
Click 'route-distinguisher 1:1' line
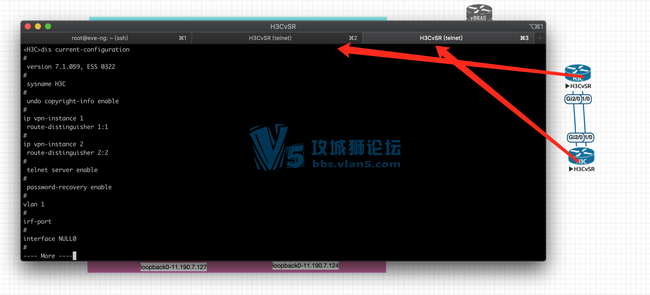click(67, 127)
